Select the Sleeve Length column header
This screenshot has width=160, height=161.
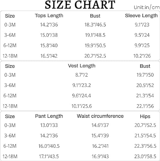[141, 16]
